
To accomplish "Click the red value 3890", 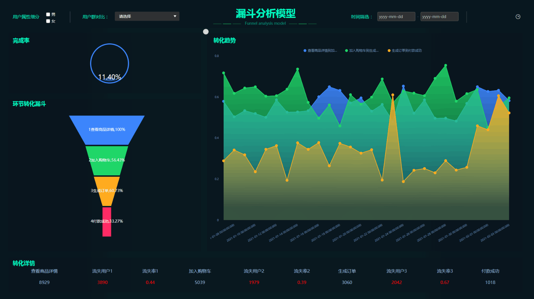I will tap(102, 282).
